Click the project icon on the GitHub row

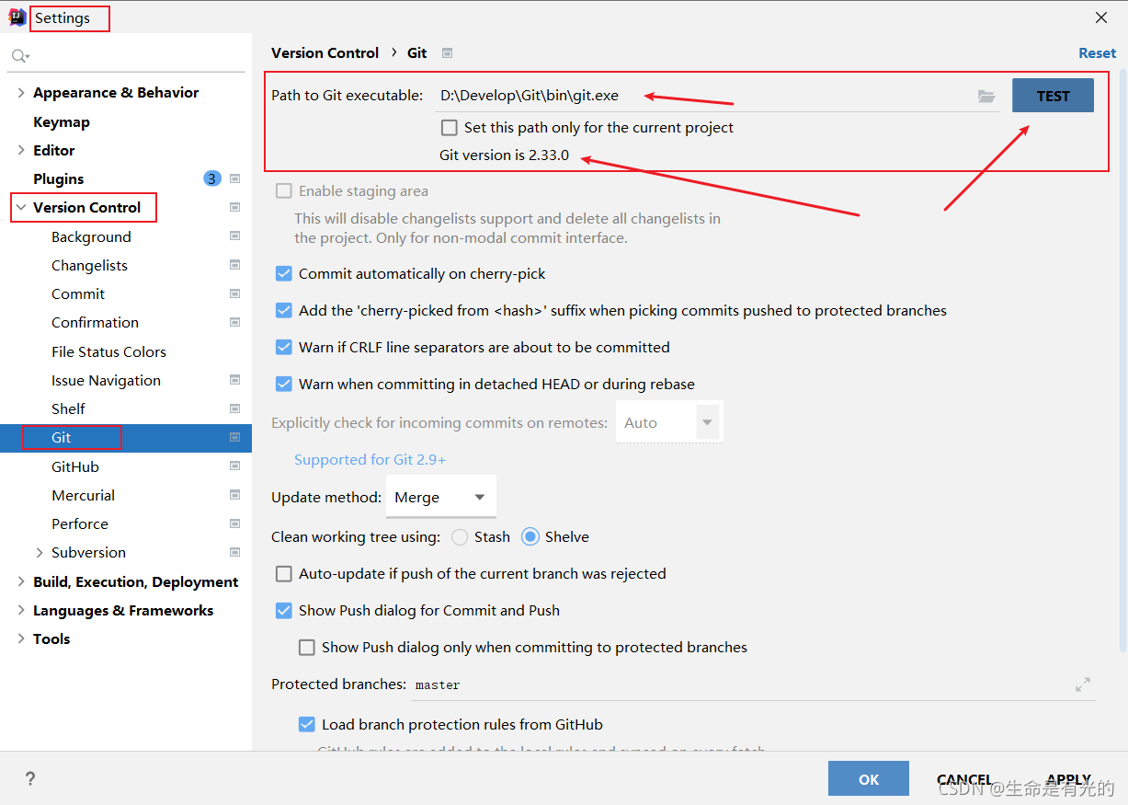(x=235, y=466)
